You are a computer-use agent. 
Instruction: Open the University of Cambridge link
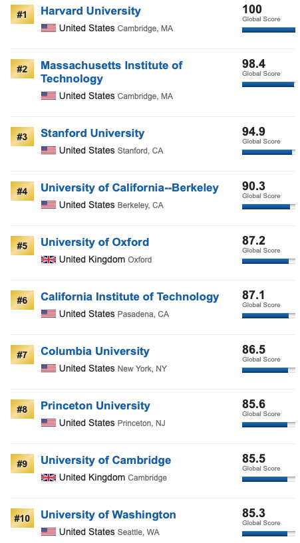tap(106, 460)
